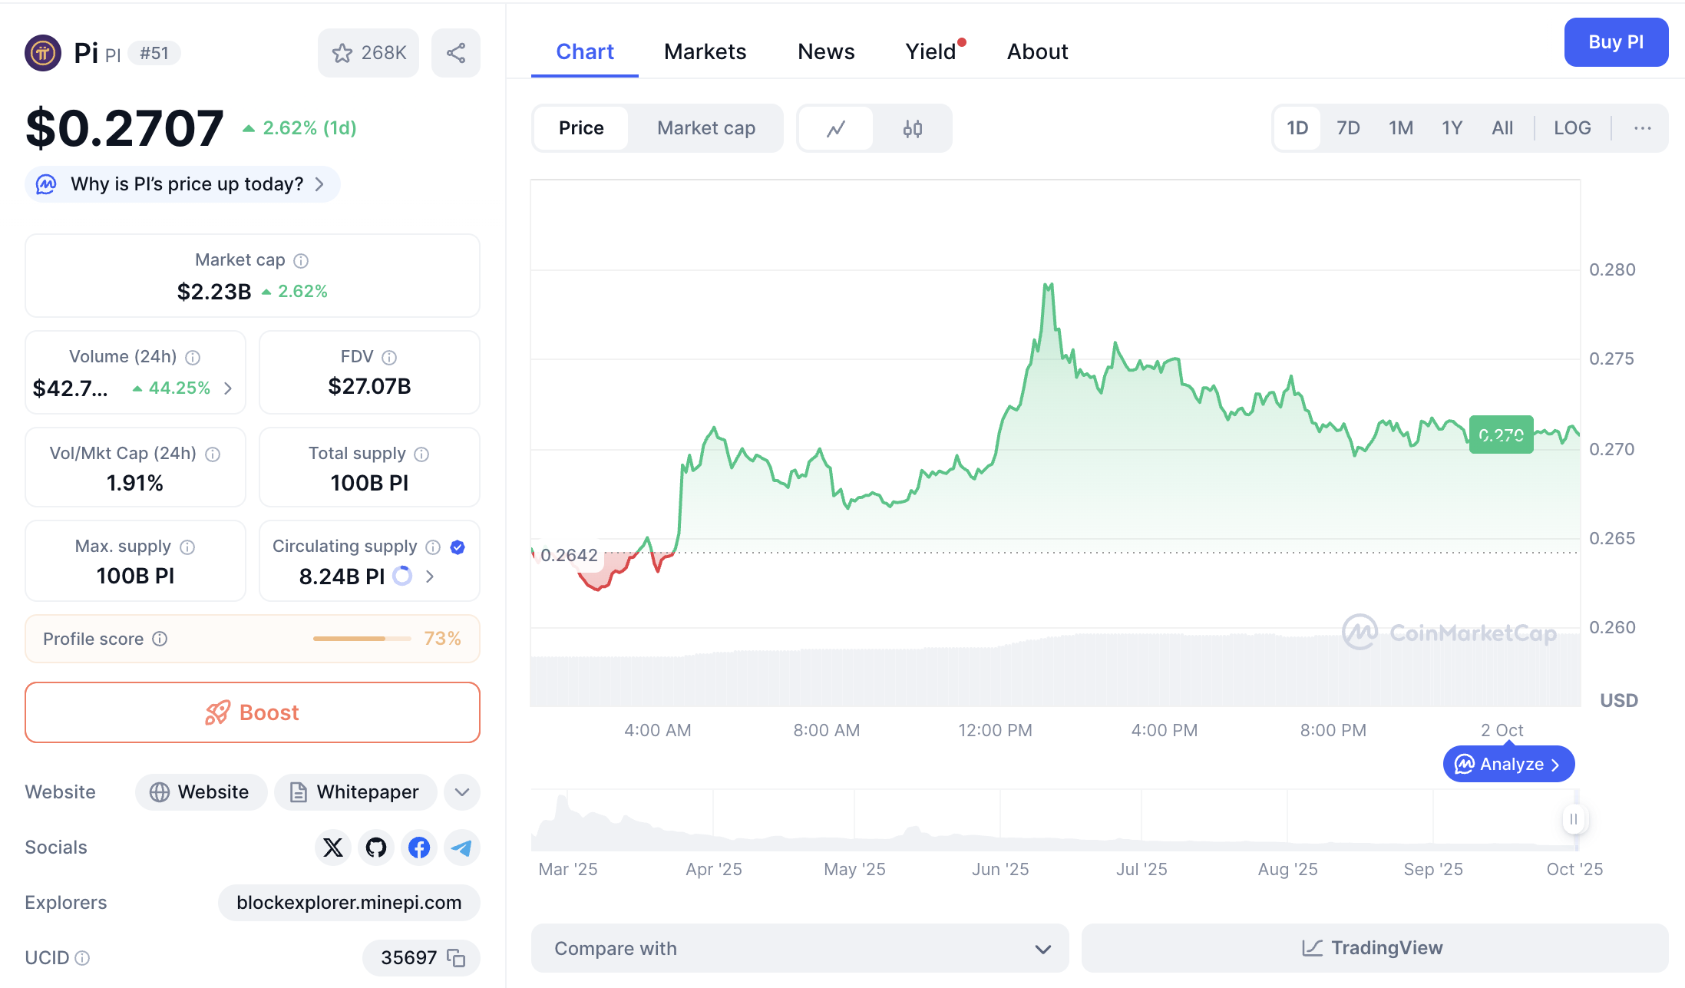Switch to the News tab

coord(826,51)
